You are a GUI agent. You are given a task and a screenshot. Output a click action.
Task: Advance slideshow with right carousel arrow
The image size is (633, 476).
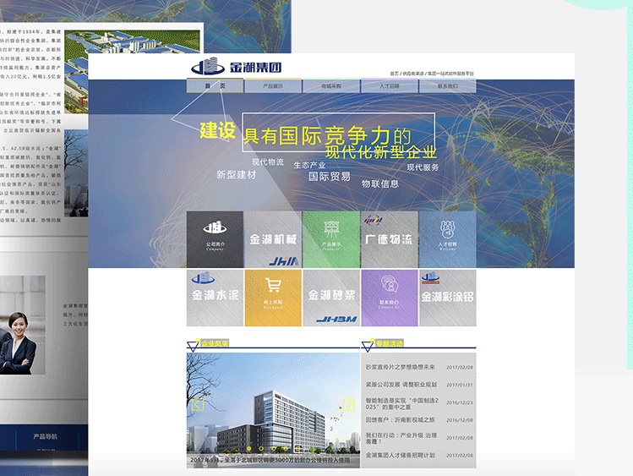tap(347, 405)
